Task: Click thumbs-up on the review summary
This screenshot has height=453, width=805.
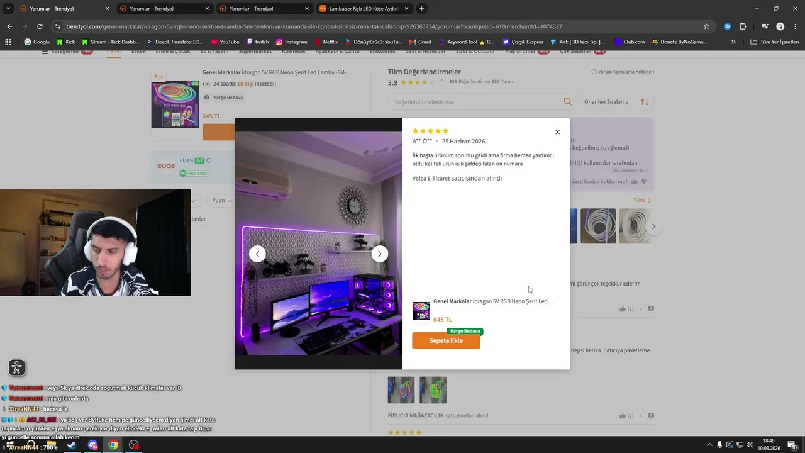Action: (635, 182)
